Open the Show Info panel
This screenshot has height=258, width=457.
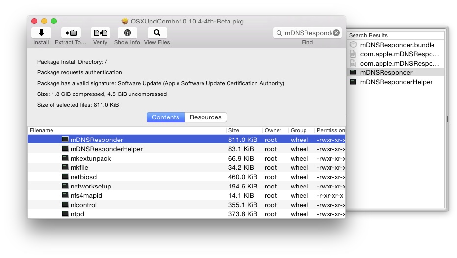click(x=127, y=33)
